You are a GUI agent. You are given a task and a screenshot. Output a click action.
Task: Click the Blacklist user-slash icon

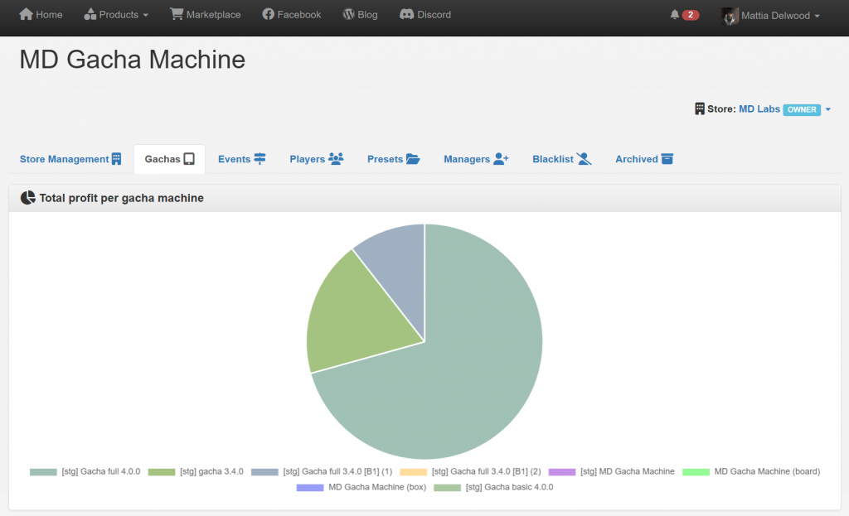pos(585,158)
